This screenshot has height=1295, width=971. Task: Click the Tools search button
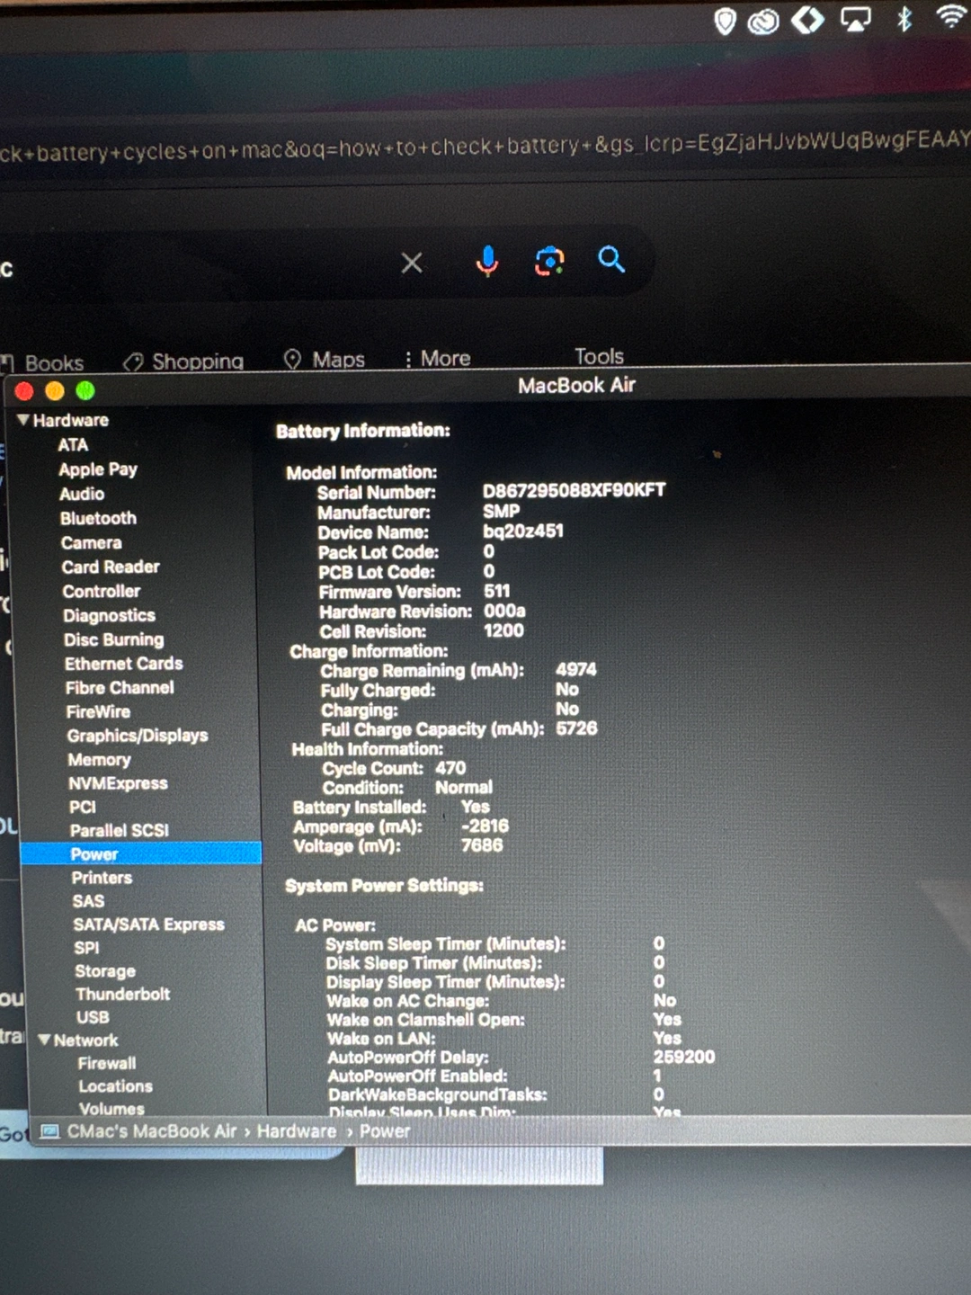599,357
